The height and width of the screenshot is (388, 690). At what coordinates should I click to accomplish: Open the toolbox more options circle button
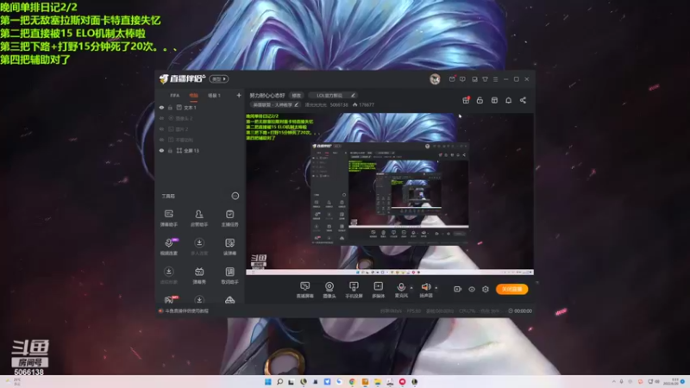click(235, 196)
